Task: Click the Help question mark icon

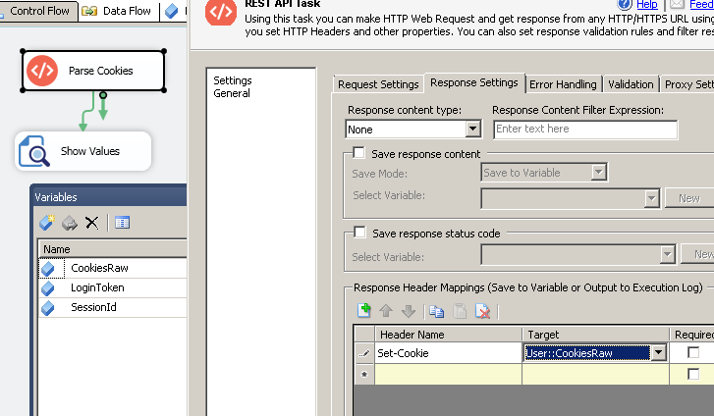Action: 625,5
